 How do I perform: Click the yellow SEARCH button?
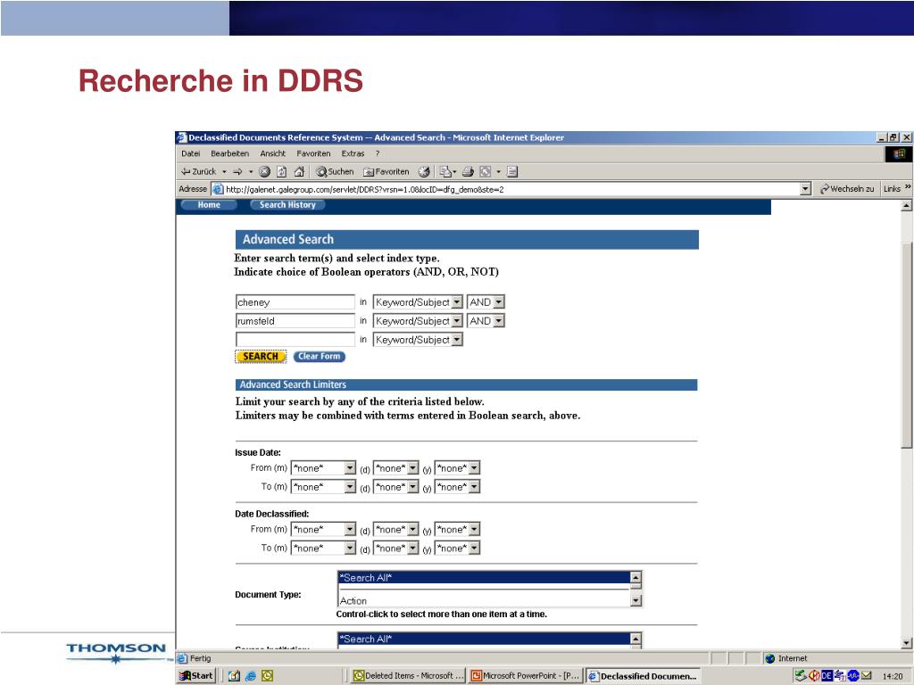coord(261,357)
